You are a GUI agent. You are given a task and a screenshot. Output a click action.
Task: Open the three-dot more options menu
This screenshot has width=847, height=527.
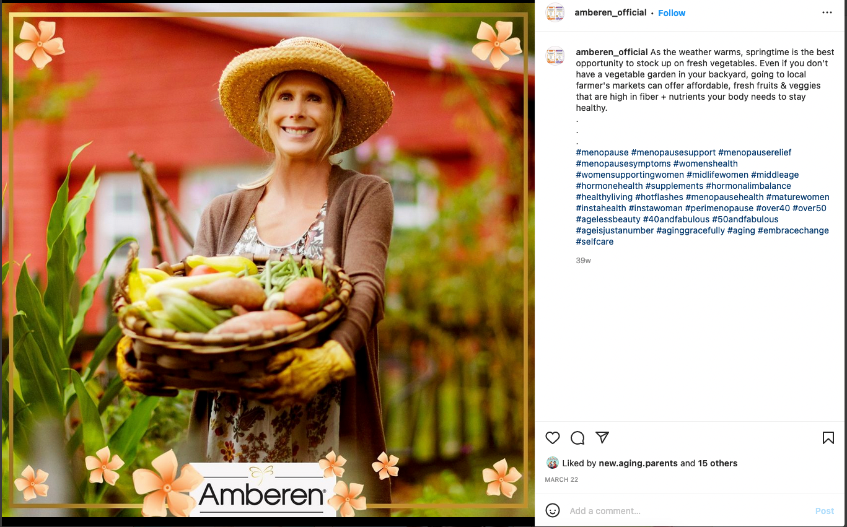click(827, 12)
